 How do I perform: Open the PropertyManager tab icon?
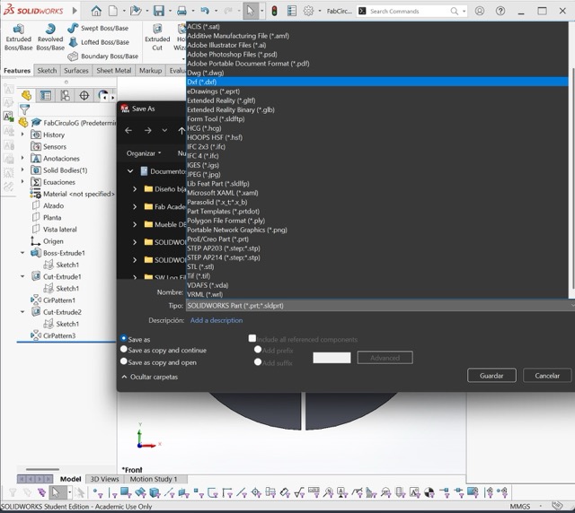[46, 96]
